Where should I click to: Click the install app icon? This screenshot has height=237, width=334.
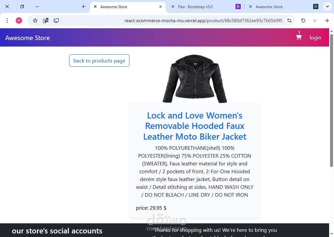click(x=56, y=21)
